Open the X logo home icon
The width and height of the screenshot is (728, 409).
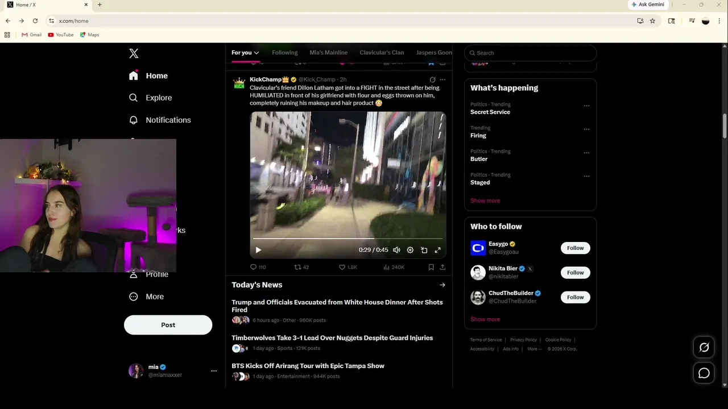coord(134,53)
